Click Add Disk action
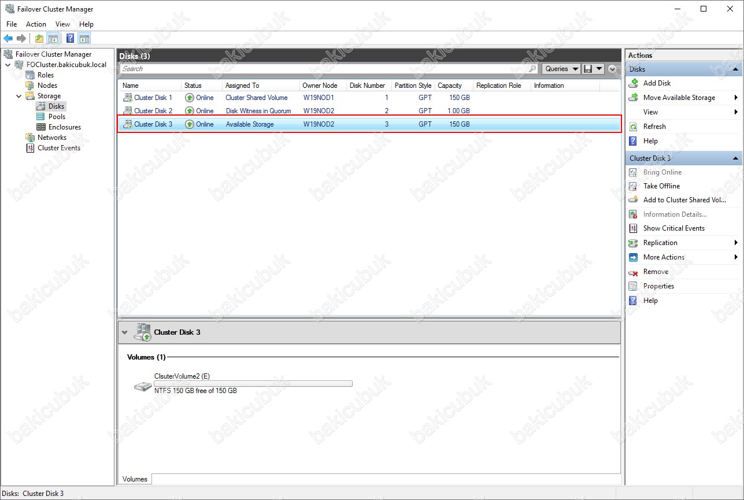Screen dimensions: 744x500 click(657, 83)
